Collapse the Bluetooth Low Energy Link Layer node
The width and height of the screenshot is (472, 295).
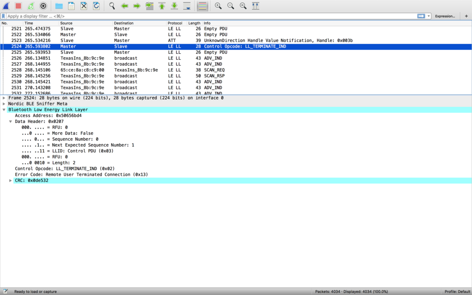[x=4, y=110]
